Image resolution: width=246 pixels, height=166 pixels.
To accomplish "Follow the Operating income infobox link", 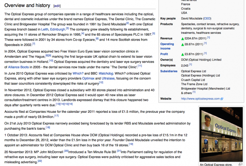I will pos(167,46).
